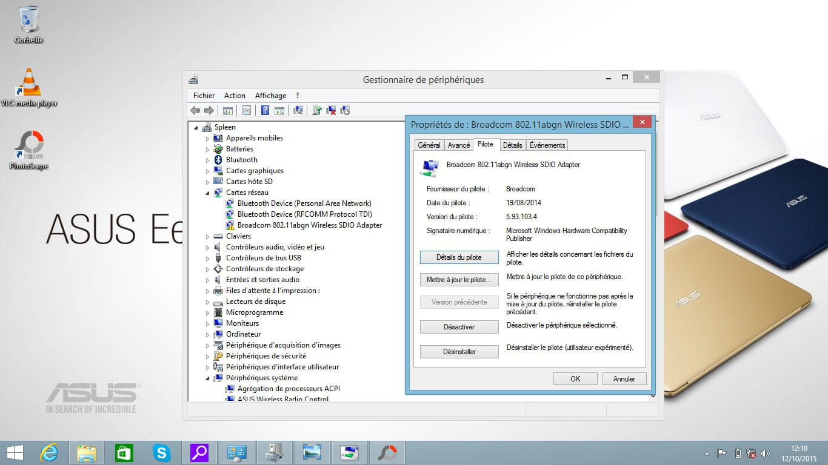The width and height of the screenshot is (828, 465).
Task: Expand the Claviers category arrow
Action: (x=207, y=237)
